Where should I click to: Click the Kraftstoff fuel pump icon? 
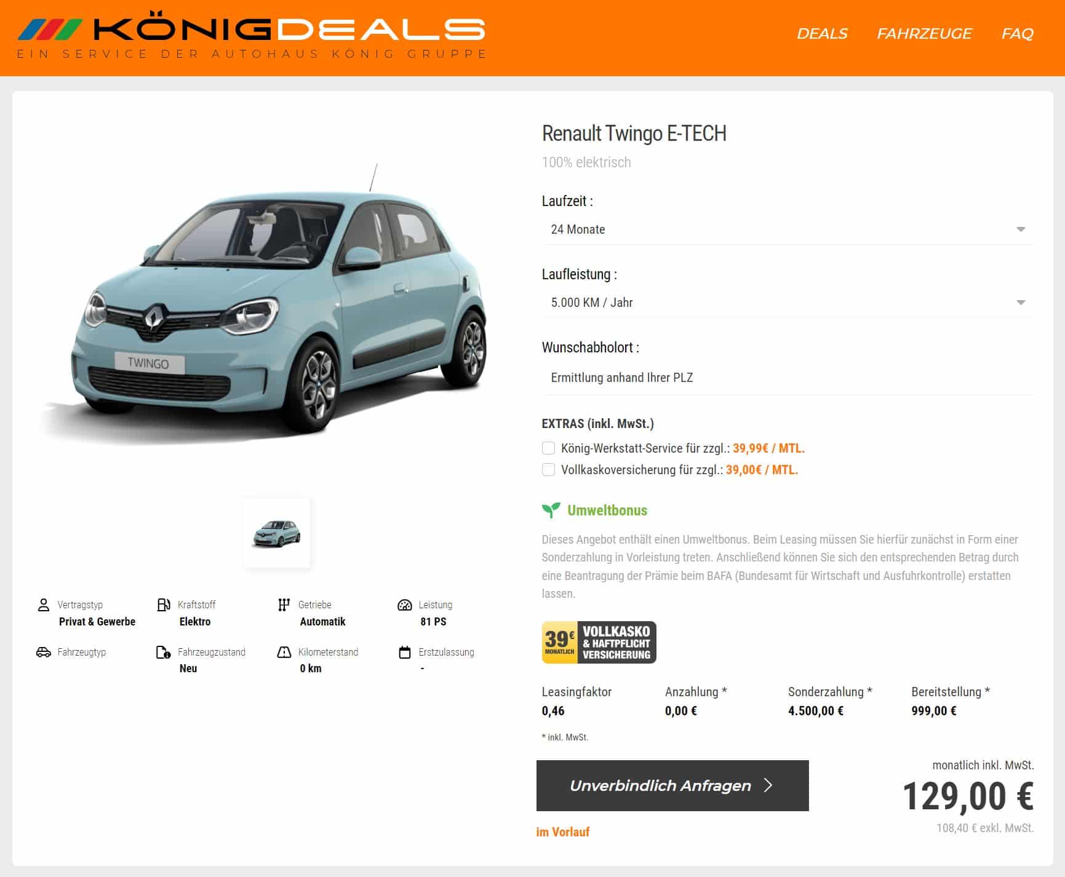(x=164, y=605)
